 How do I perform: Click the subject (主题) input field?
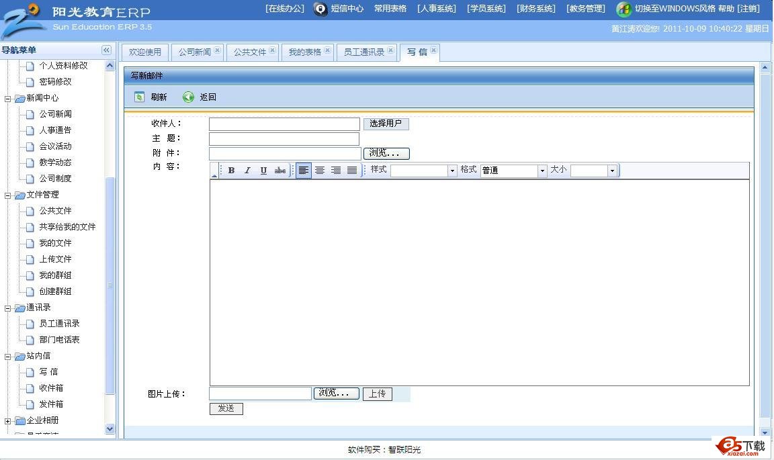click(x=284, y=139)
